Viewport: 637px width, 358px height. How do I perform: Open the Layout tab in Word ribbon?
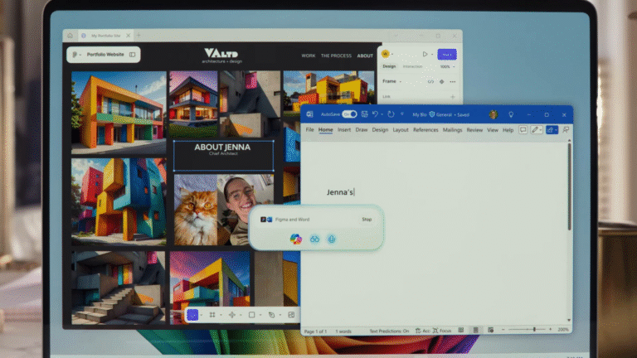(x=401, y=130)
